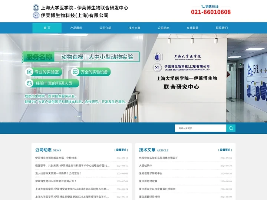Open article 免疫荧光实验的实验具体步骤如下
The width and height of the screenshot is (267, 200).
pyautogui.click(x=158, y=158)
